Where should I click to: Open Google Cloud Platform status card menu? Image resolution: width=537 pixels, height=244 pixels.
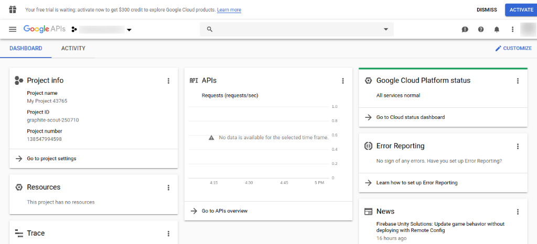click(518, 81)
